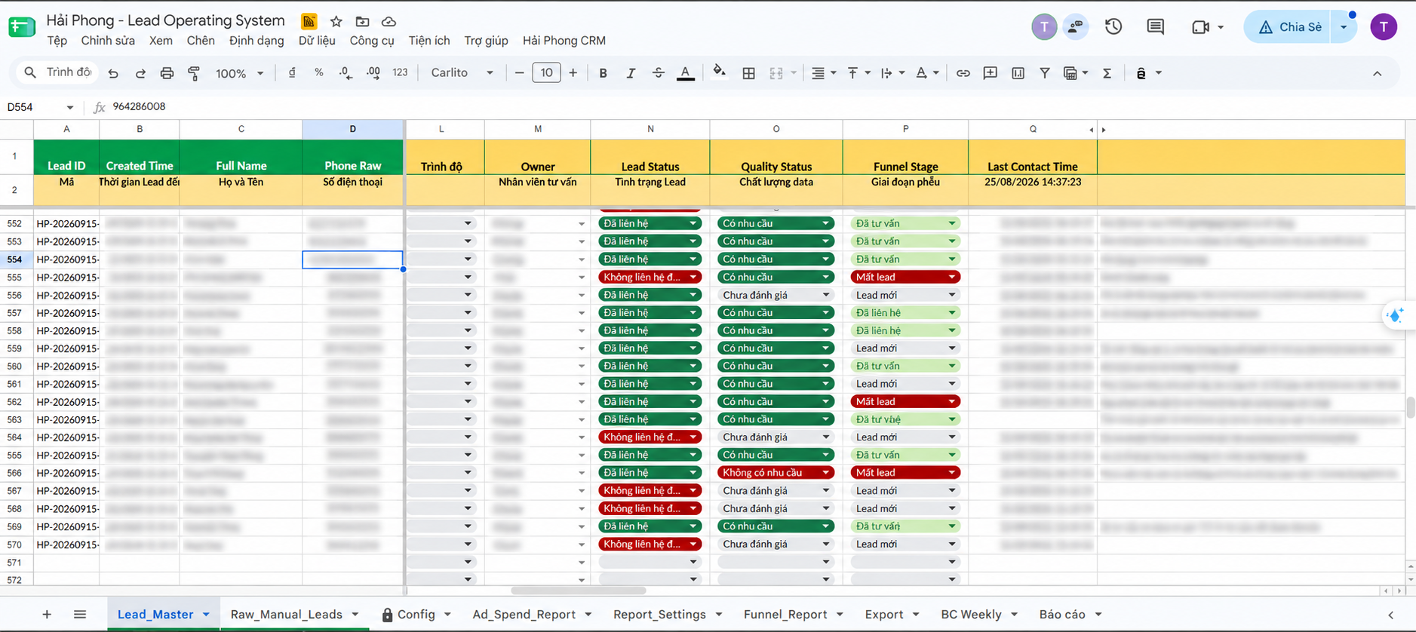1416x632 pixels.
Task: Open the borders tool
Action: 748,73
